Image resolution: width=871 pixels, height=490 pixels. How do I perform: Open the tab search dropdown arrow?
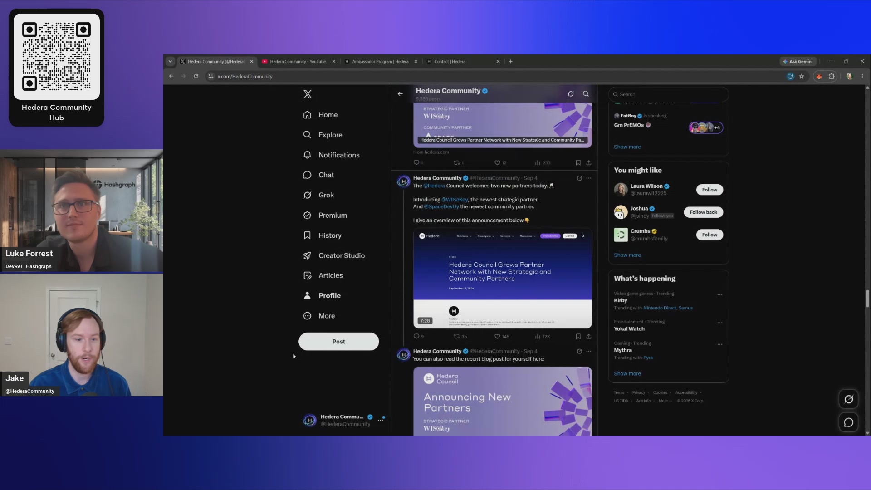170,61
